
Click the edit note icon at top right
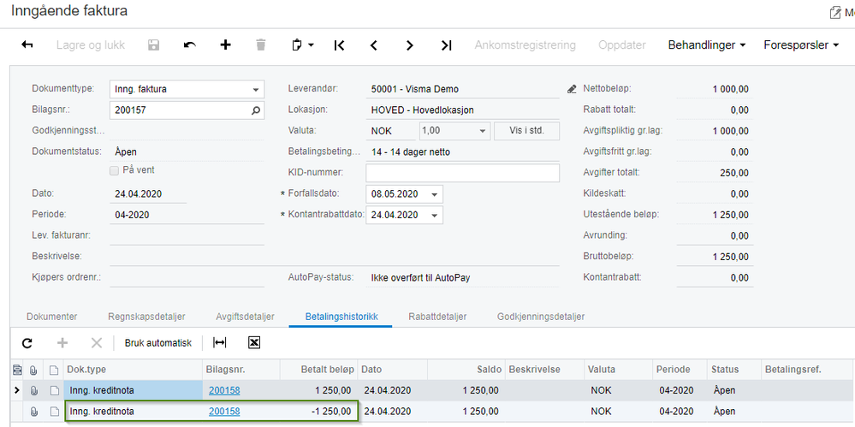click(834, 12)
